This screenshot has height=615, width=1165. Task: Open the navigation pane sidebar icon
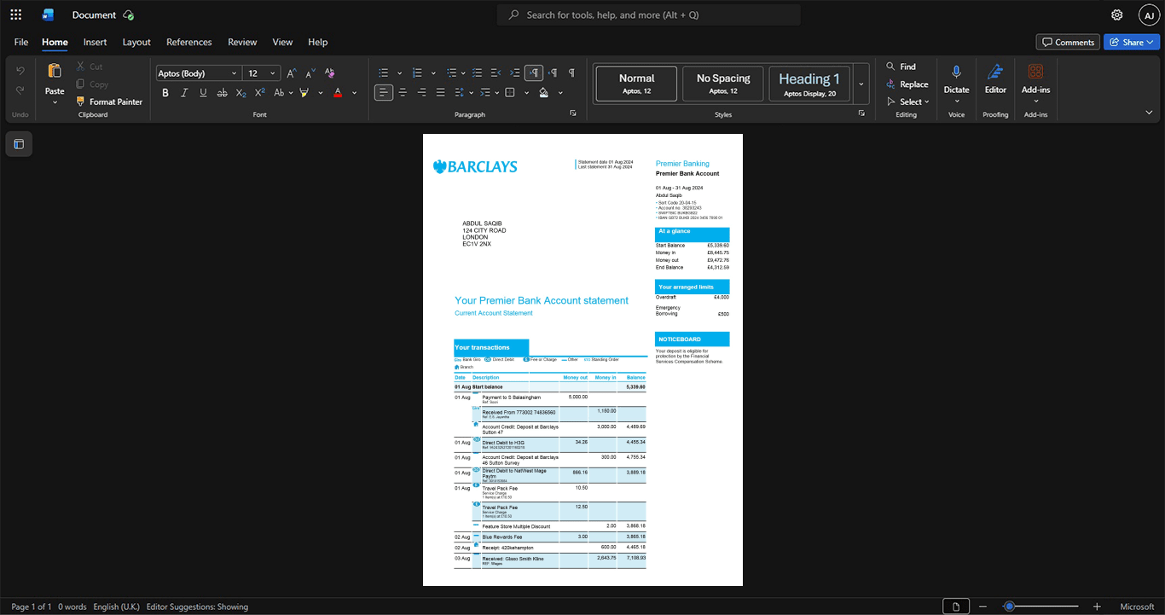(x=19, y=144)
